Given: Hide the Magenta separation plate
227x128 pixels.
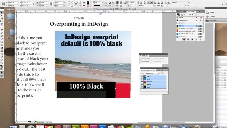Looking at the screenshot, I should tap(142, 82).
